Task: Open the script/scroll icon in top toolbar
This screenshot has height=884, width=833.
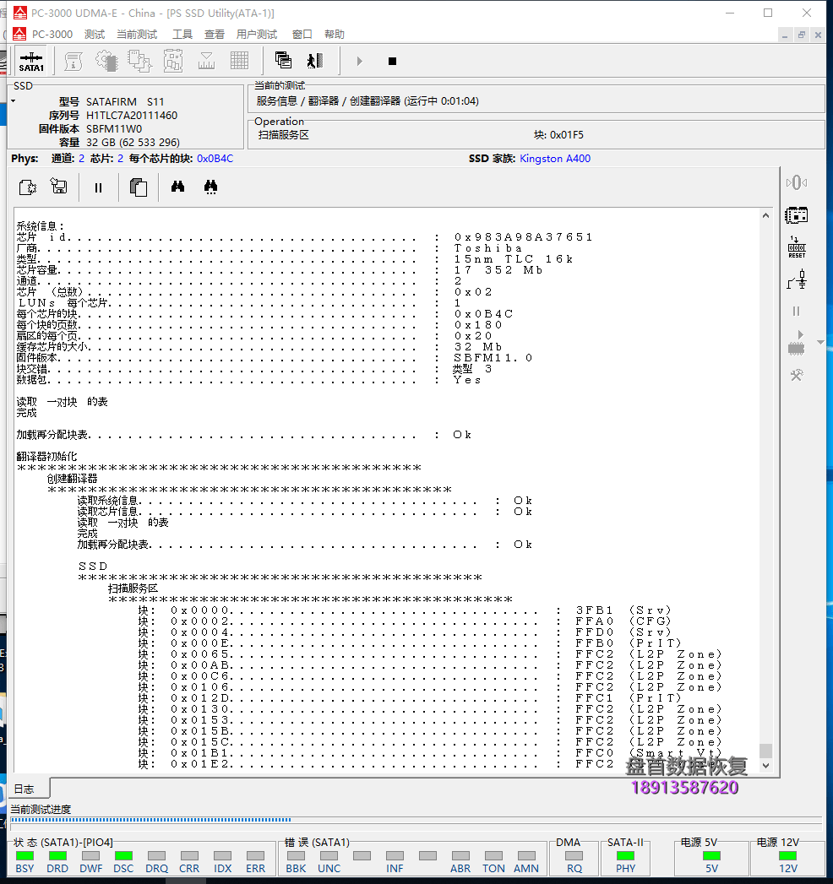Action: pyautogui.click(x=73, y=61)
